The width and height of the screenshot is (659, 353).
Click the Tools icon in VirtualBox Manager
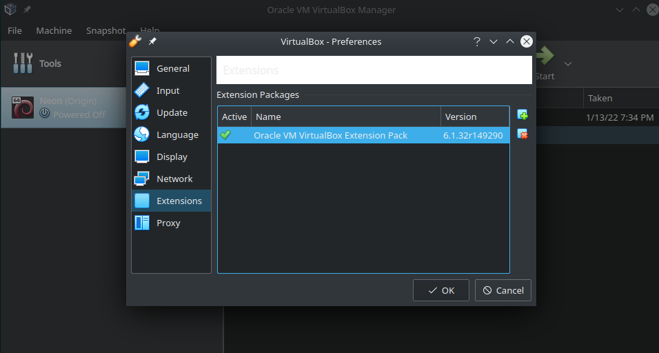tap(23, 63)
